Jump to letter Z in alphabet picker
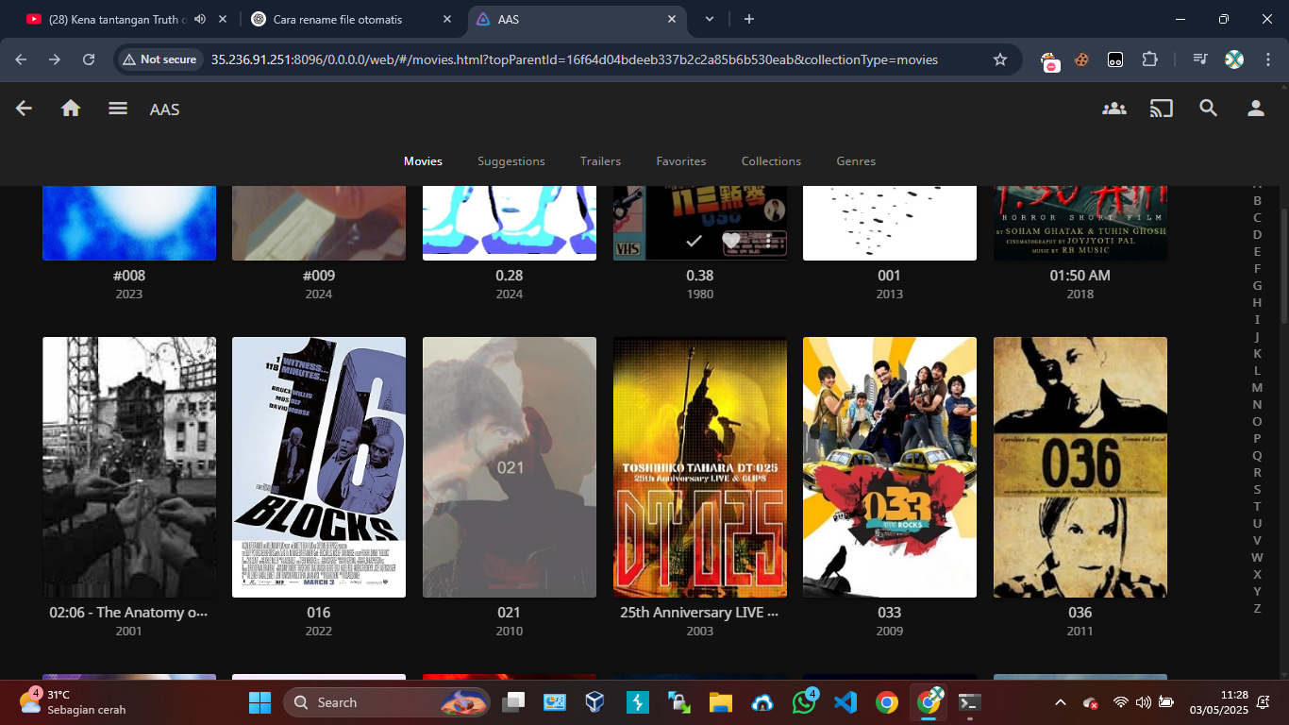The height and width of the screenshot is (725, 1289). tap(1257, 608)
